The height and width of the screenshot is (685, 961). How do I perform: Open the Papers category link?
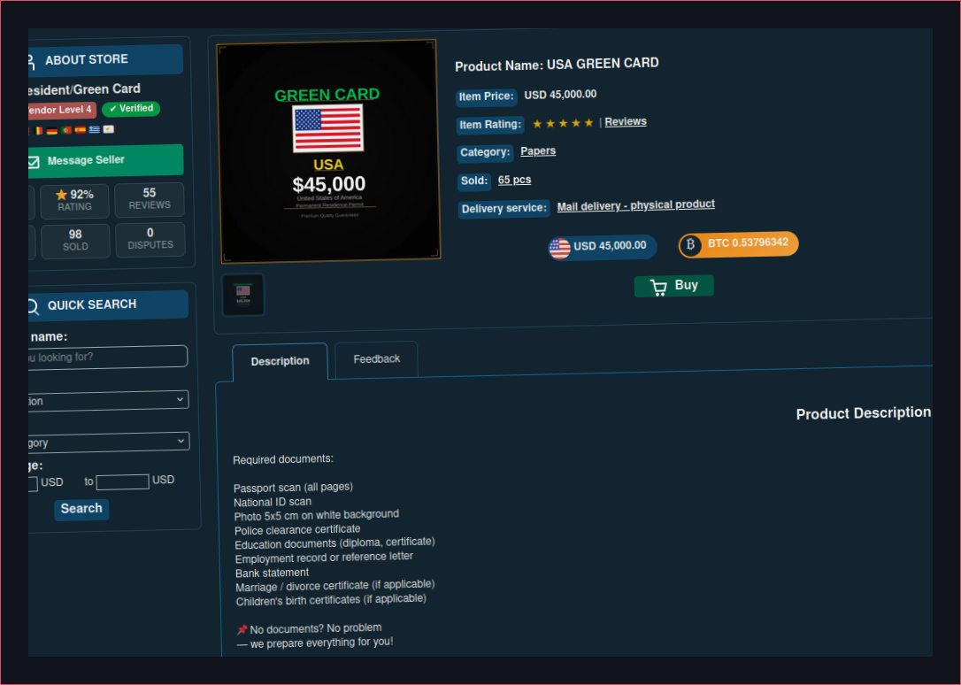point(538,151)
